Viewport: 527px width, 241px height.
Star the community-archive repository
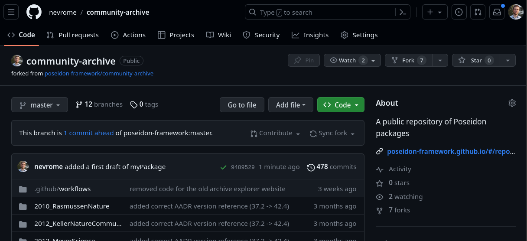476,60
